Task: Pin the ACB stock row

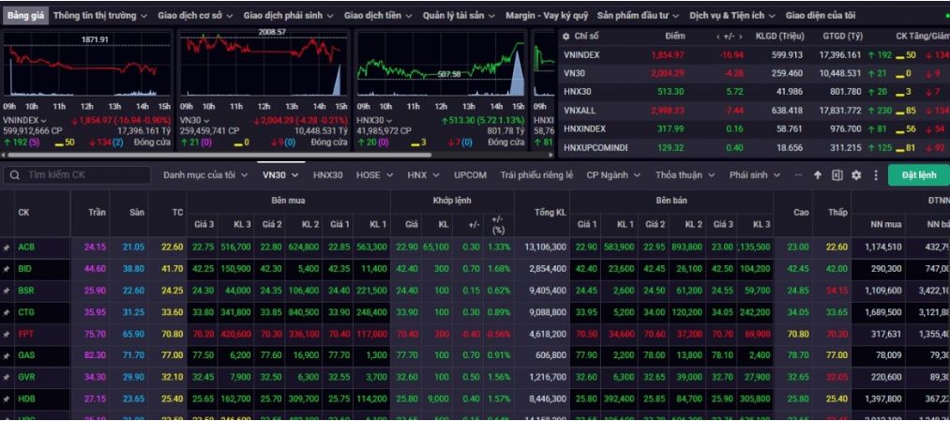Action: point(6,248)
